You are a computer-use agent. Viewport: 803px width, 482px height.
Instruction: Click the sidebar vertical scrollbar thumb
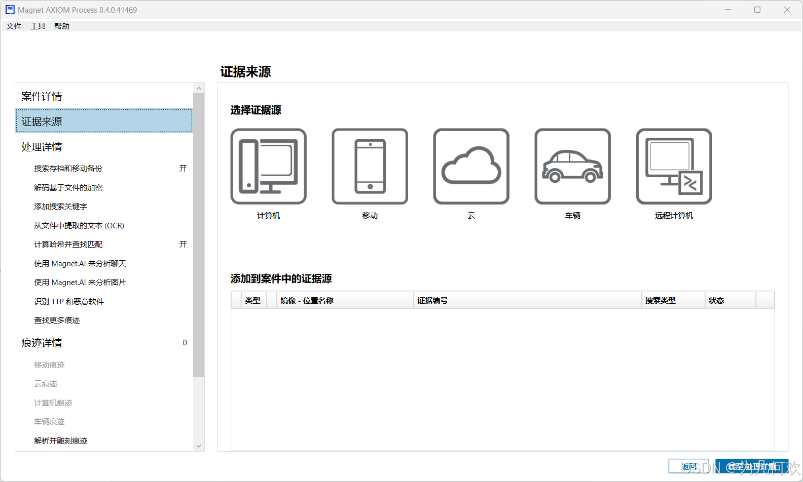click(199, 235)
